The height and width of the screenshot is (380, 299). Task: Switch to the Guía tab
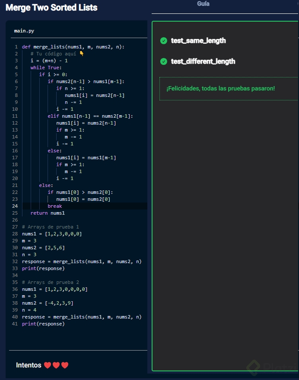(203, 3)
